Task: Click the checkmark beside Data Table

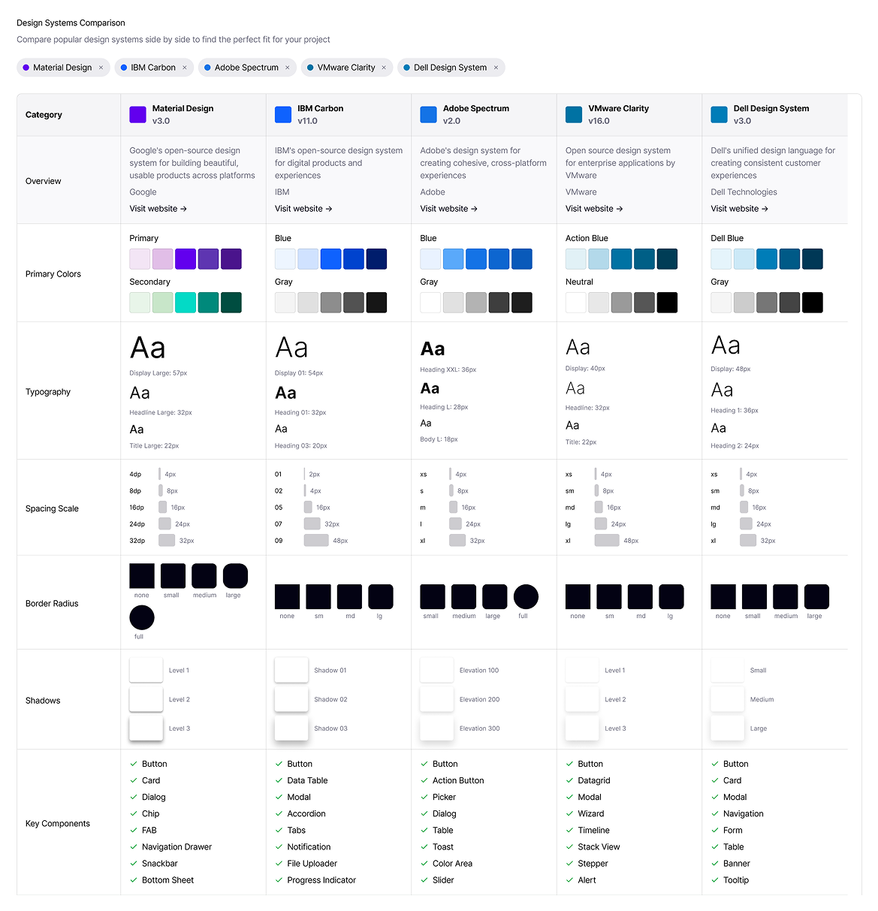Action: (279, 781)
